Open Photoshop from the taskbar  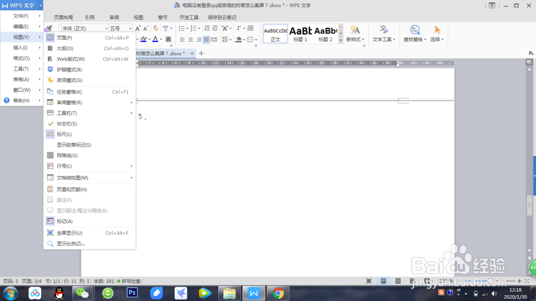coord(132,293)
